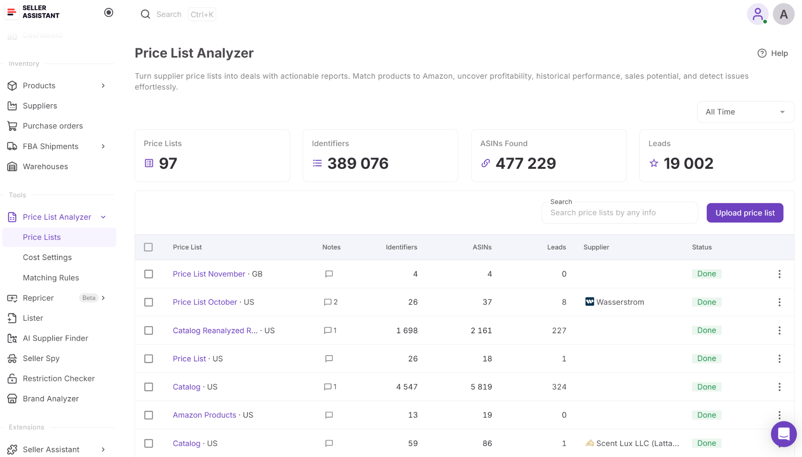
Task: Open the three-dot menu for Catalog Reanalyzed row
Action: pyautogui.click(x=779, y=331)
